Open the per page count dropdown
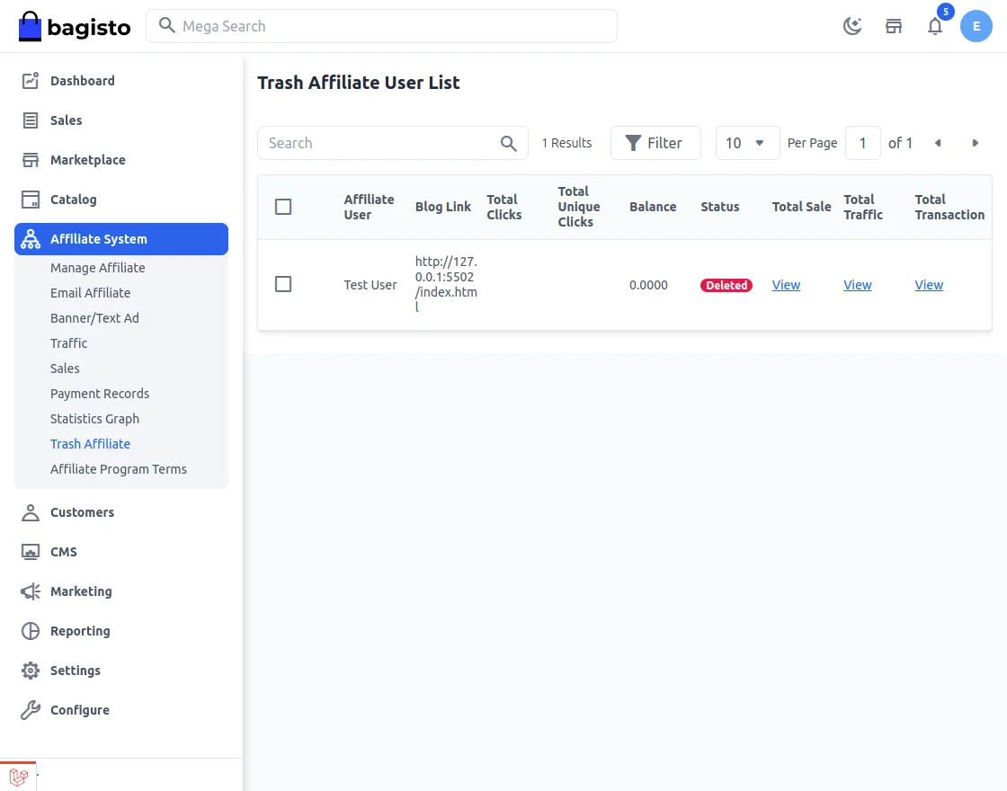1007x791 pixels. pyautogui.click(x=747, y=143)
